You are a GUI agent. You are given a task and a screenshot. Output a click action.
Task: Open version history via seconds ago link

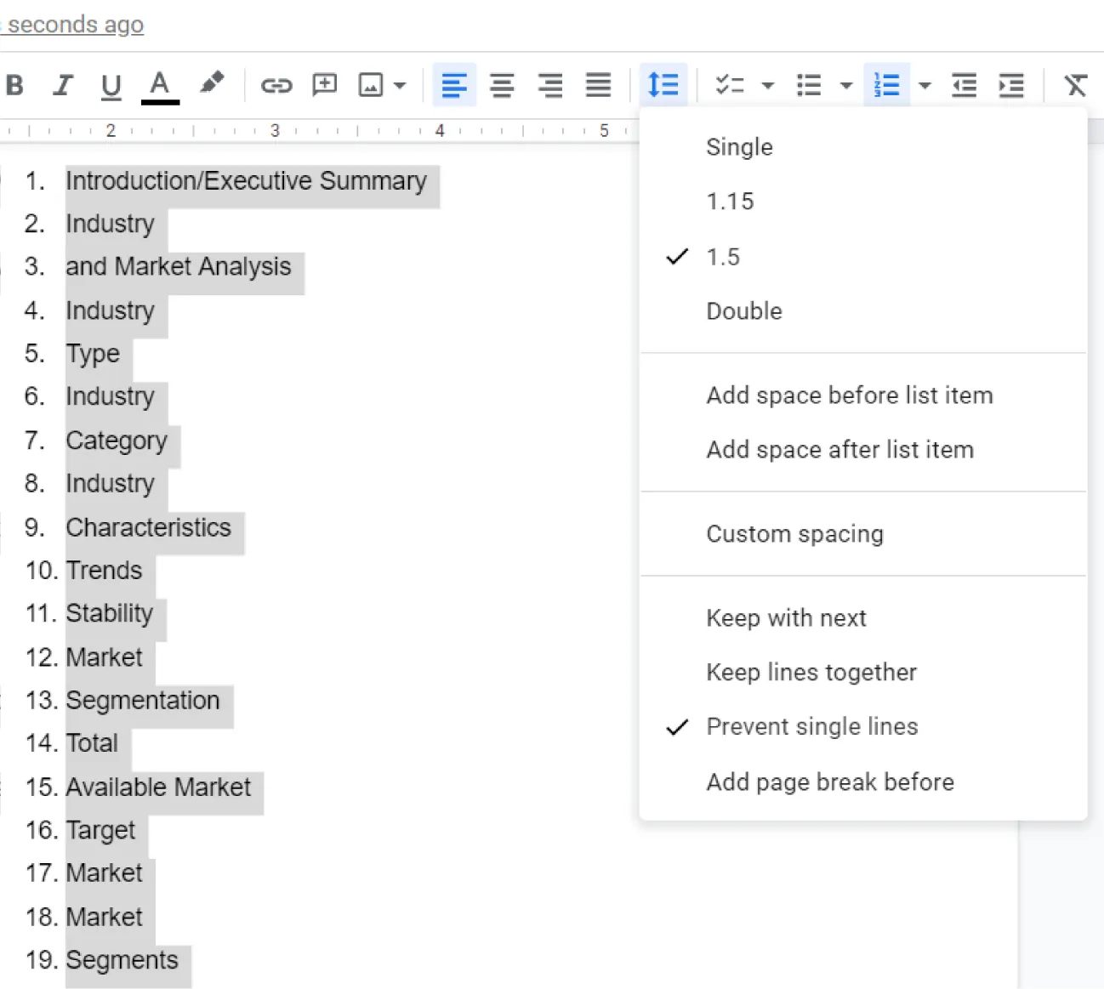tap(72, 24)
